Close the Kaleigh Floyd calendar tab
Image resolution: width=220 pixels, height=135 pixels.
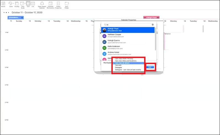click(158, 18)
